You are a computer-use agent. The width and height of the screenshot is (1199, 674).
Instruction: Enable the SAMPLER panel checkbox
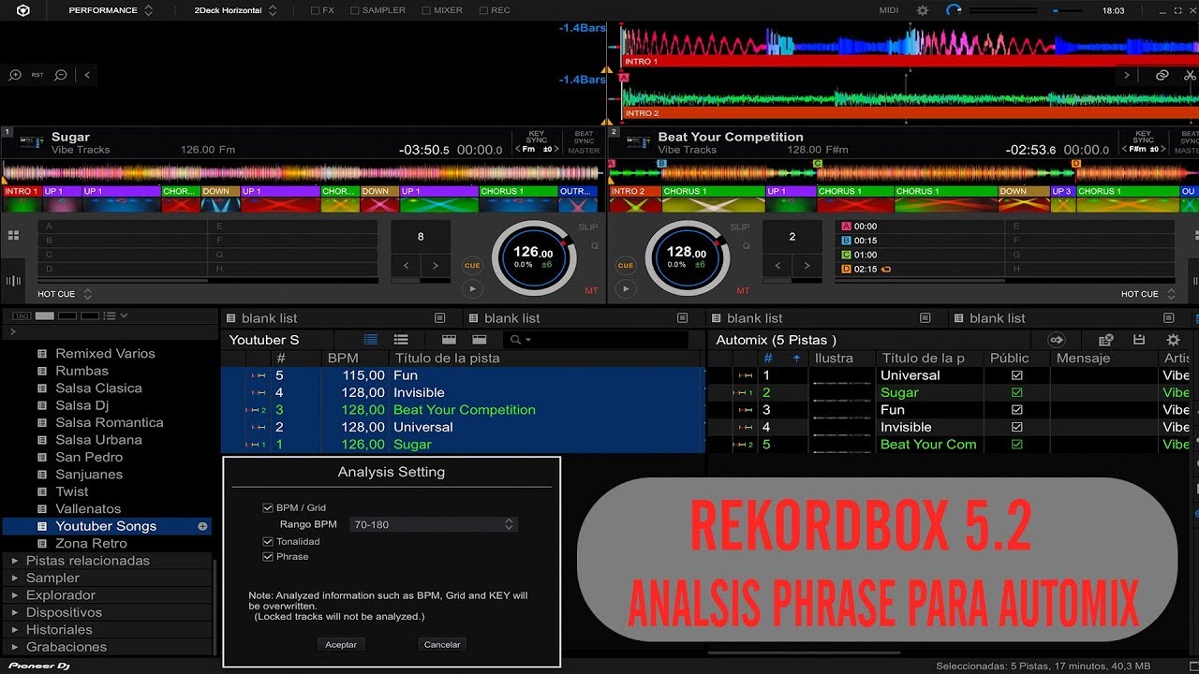point(355,10)
